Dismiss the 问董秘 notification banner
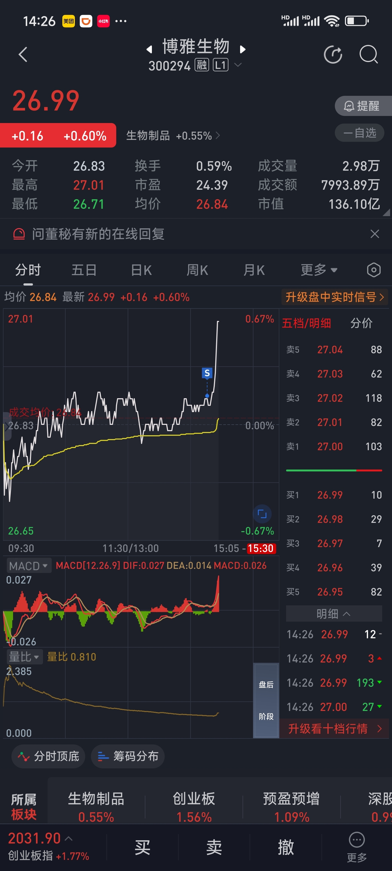Viewport: 392px width, 871px height. (374, 234)
